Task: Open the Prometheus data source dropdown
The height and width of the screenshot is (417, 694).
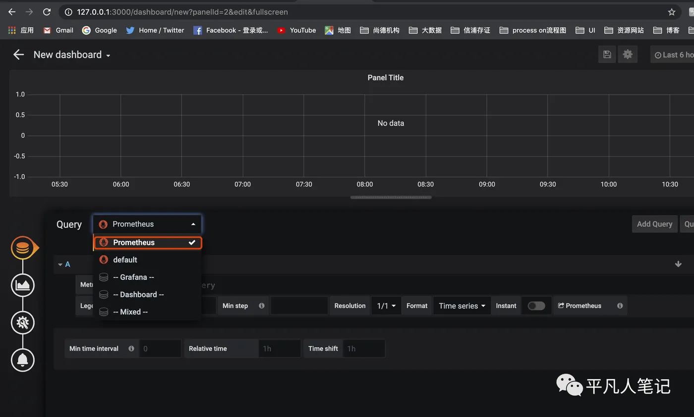Action: tap(147, 224)
